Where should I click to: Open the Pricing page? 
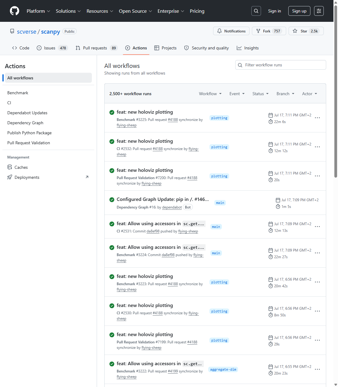(197, 11)
